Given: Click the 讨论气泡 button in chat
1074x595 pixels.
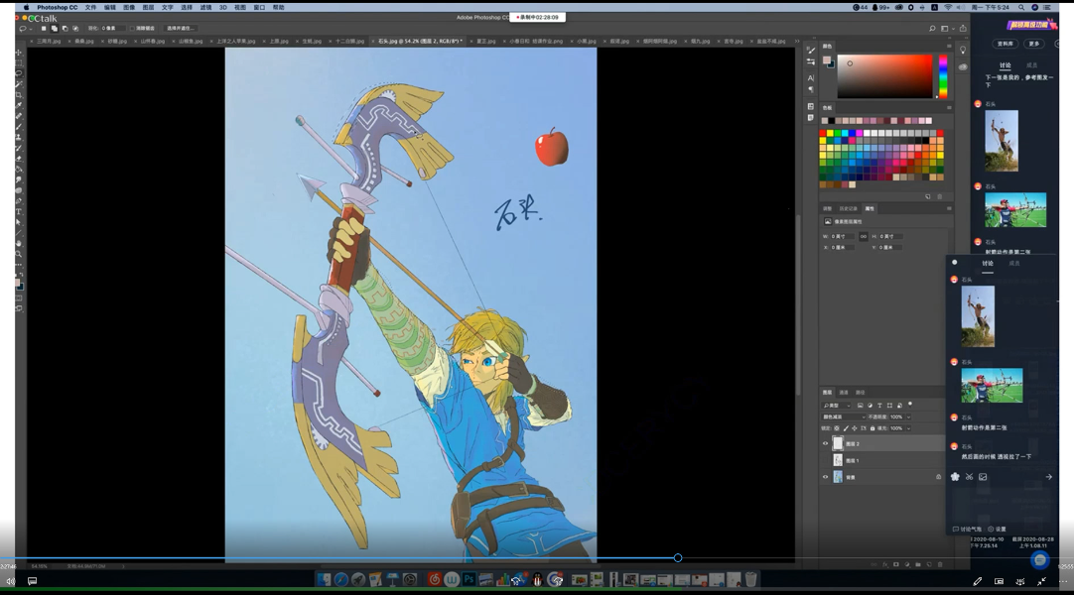Looking at the screenshot, I should coord(967,530).
